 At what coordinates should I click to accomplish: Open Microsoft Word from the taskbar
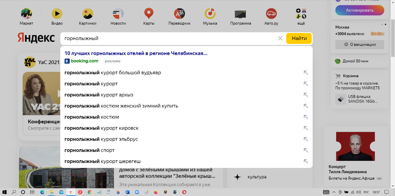tap(127, 192)
